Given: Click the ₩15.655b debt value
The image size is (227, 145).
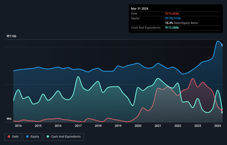Looking at the screenshot, I should (x=172, y=14).
